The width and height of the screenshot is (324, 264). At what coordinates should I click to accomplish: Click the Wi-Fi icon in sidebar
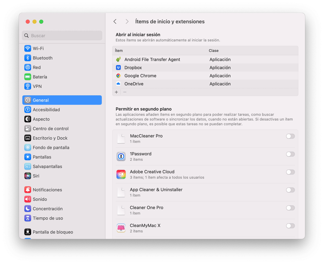[x=28, y=48]
